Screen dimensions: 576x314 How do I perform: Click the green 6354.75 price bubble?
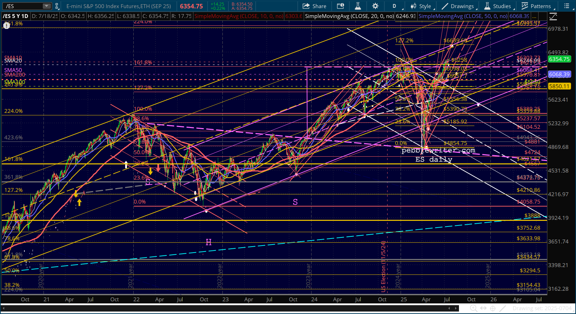(x=559, y=59)
